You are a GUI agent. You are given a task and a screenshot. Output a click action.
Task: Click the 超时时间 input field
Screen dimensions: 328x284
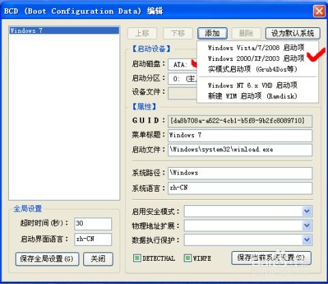(x=93, y=224)
